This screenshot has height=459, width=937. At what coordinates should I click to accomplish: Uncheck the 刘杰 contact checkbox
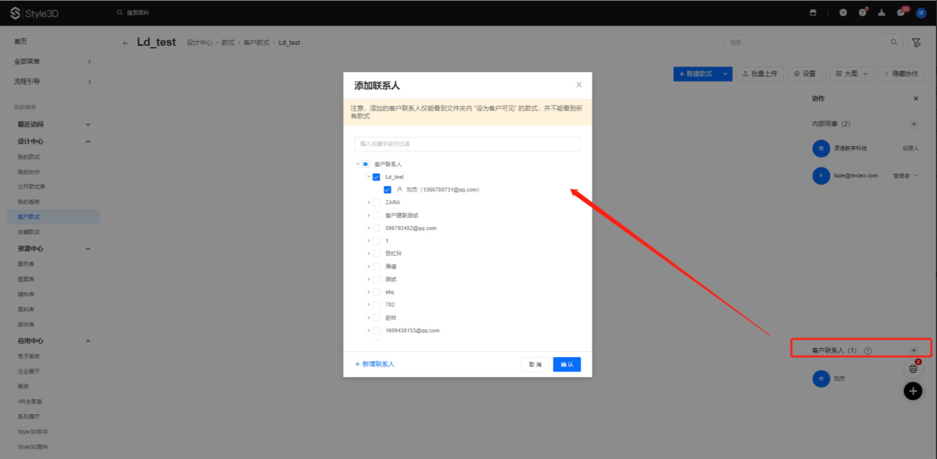pyautogui.click(x=387, y=190)
